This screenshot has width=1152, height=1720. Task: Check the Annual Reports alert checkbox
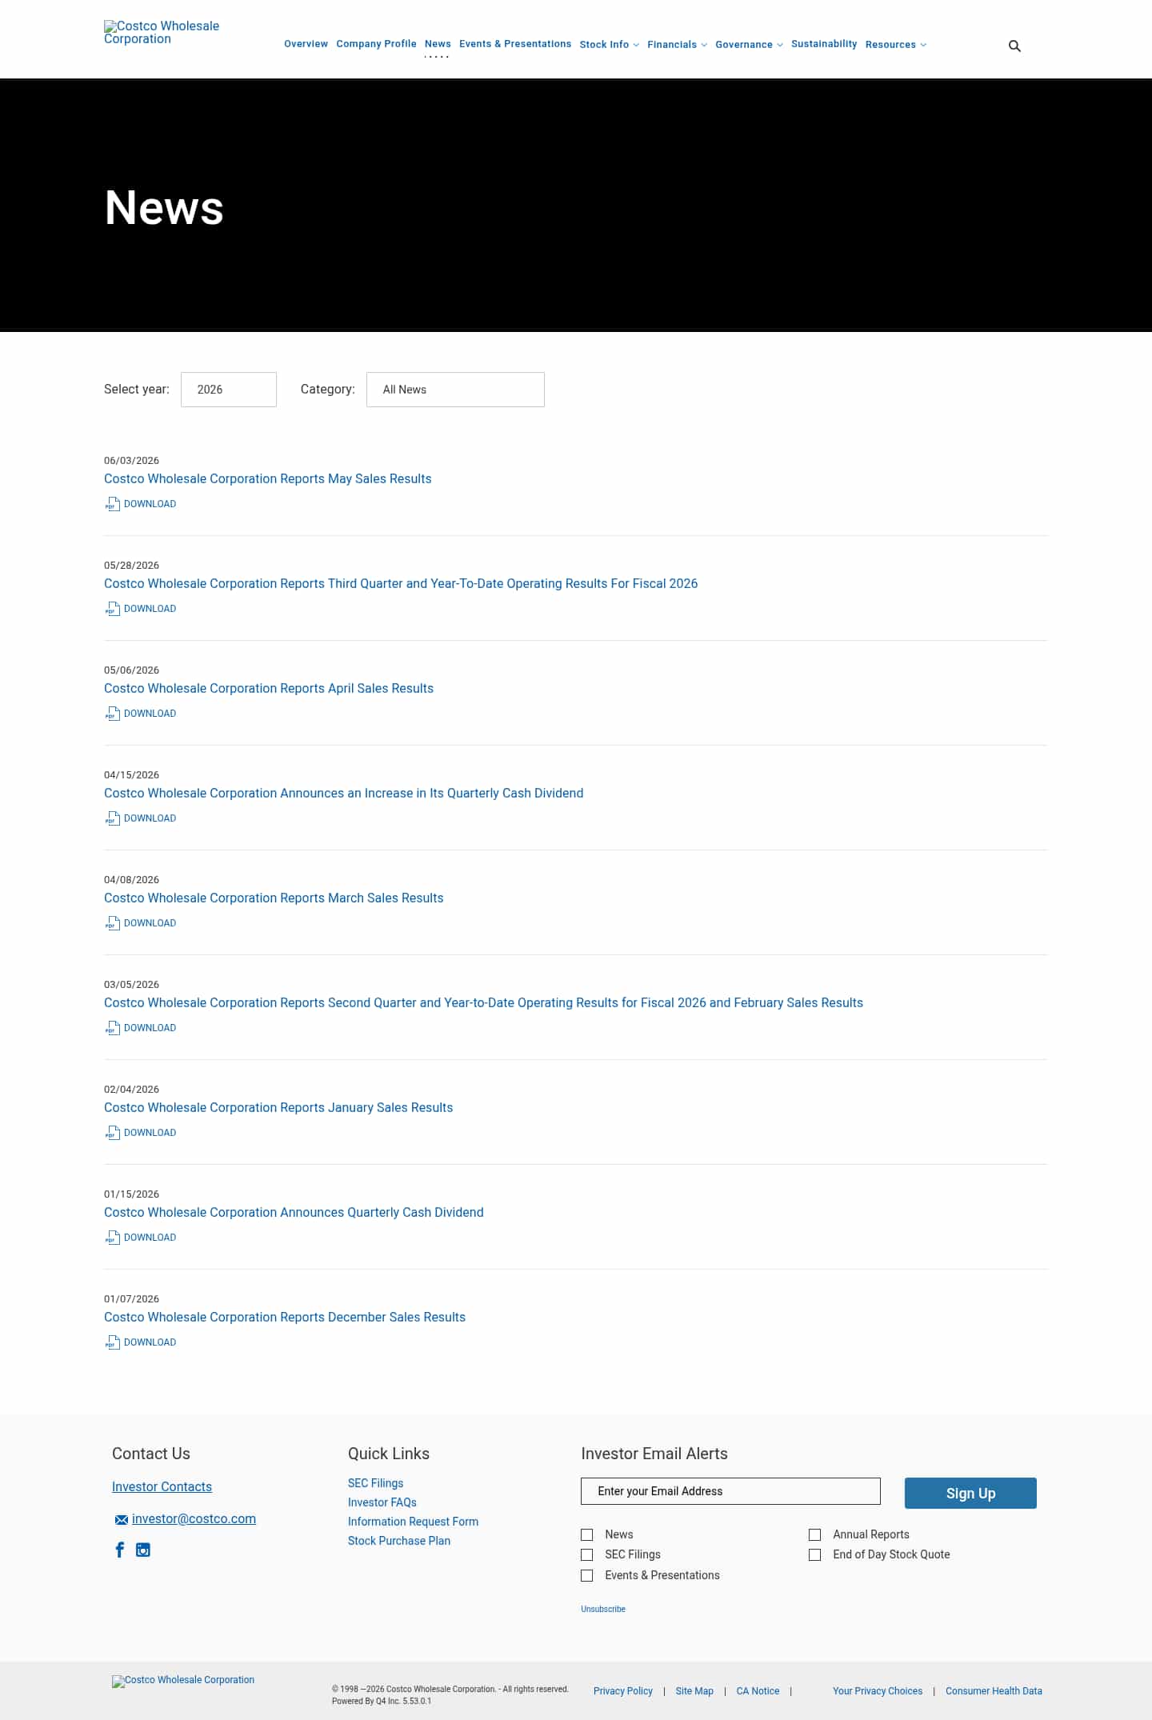815,1534
